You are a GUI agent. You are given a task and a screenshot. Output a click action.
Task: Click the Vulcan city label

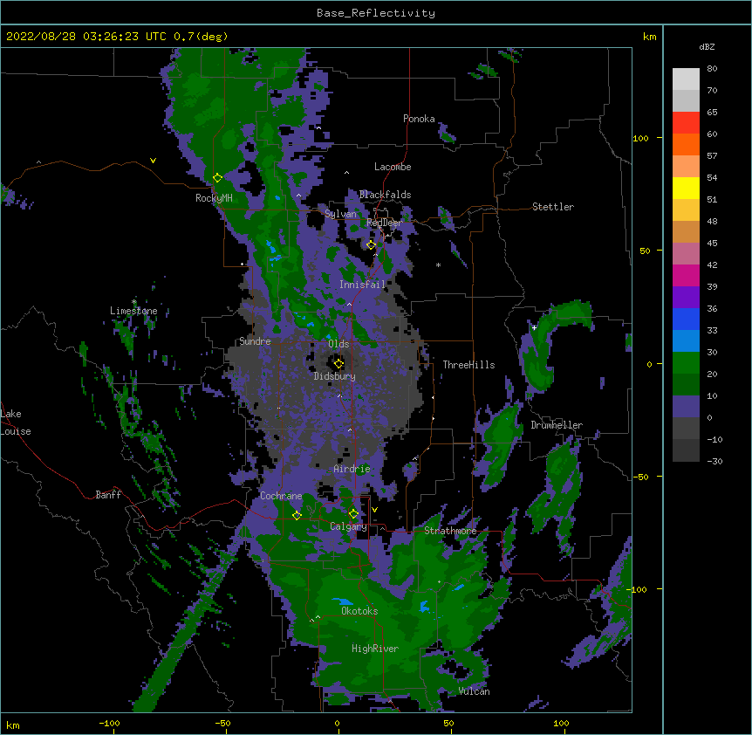474,690
